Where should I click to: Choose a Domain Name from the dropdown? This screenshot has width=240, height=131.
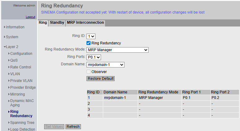point(105,65)
